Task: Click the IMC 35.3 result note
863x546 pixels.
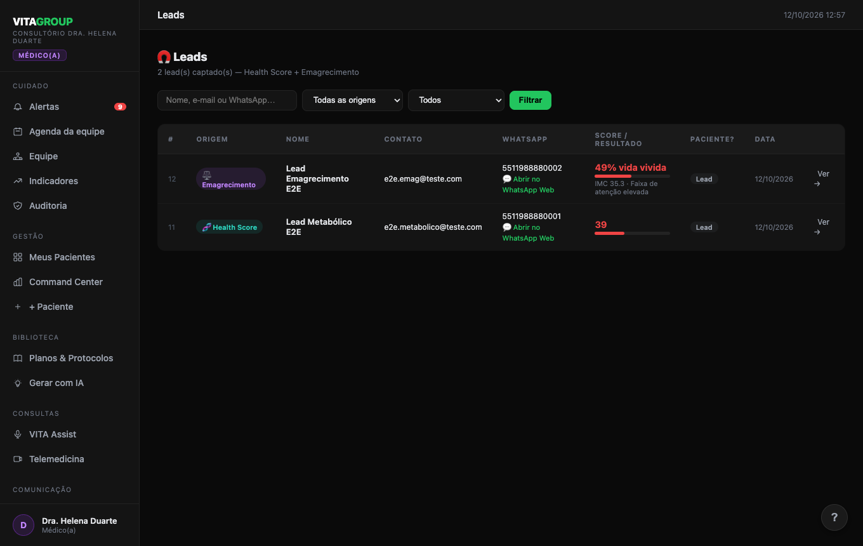Action: point(626,188)
